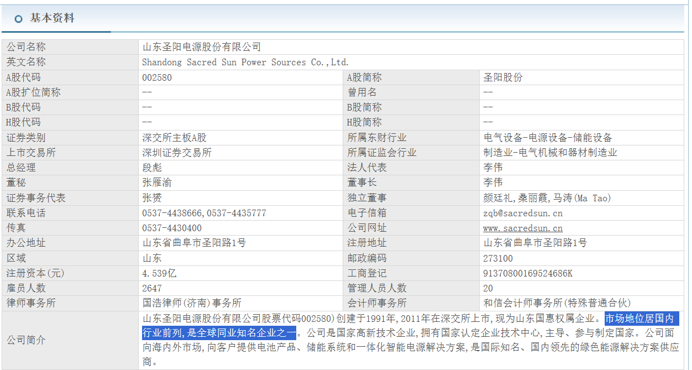
Task: Select region value 山东
Action: [152, 258]
